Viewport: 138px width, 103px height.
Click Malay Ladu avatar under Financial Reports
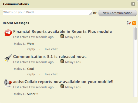click(62, 36)
